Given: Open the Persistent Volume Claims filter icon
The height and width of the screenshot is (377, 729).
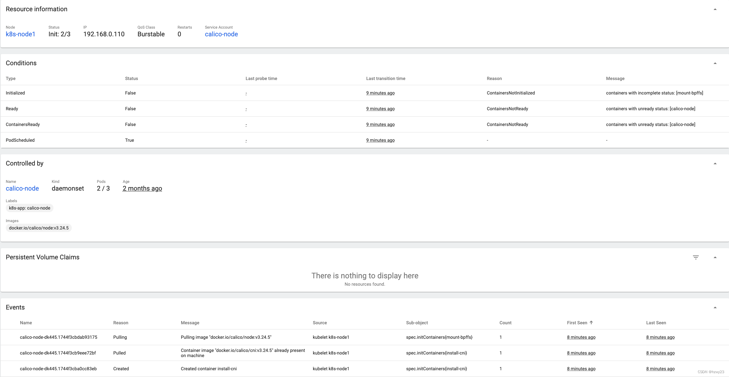Looking at the screenshot, I should (696, 257).
